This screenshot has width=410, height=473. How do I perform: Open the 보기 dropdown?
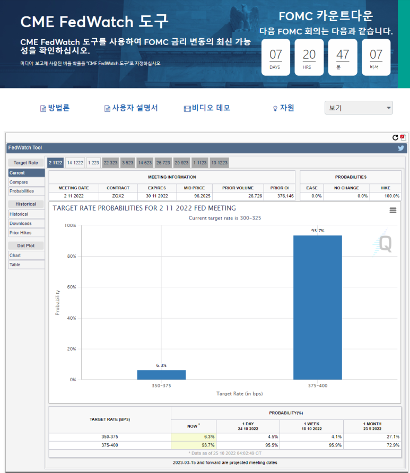coord(359,108)
